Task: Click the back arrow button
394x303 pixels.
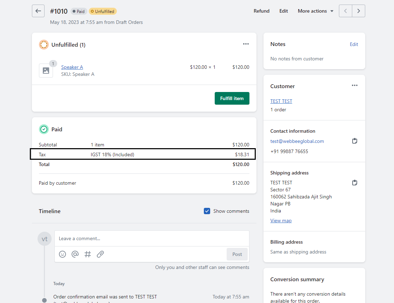Action: 38,11
